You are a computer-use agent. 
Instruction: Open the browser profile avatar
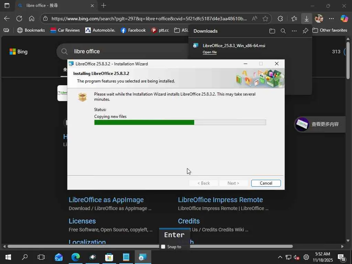coord(319,19)
